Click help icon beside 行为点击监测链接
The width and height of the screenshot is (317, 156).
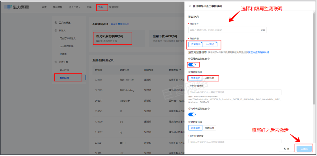208,108
